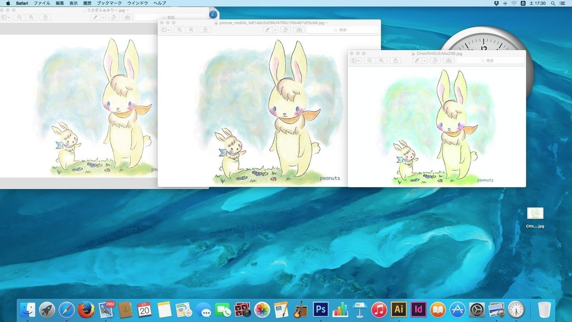Open the 表示 menu
Image resolution: width=572 pixels, height=322 pixels.
(73, 3)
